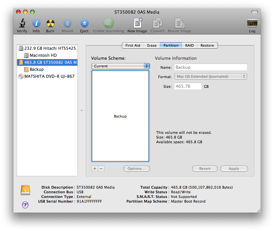Switch to the First Aid tab

132,45
